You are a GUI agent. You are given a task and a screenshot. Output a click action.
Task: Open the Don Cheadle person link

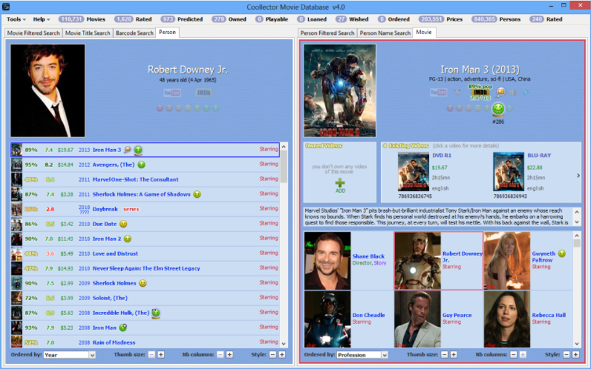(x=369, y=315)
